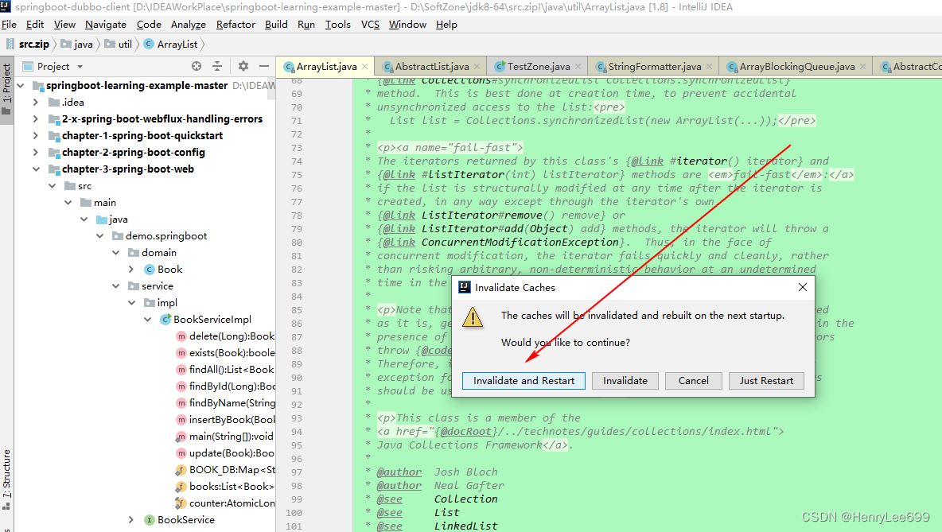Select the exists(Book) method icon
Viewport: 942px width, 532px height.
181,353
